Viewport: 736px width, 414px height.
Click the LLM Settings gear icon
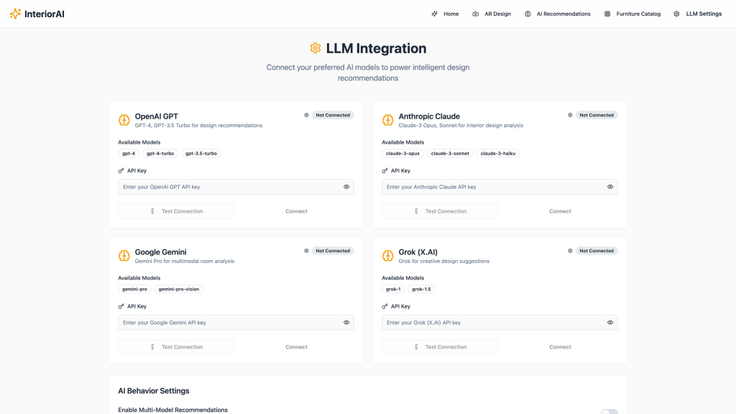pyautogui.click(x=676, y=14)
